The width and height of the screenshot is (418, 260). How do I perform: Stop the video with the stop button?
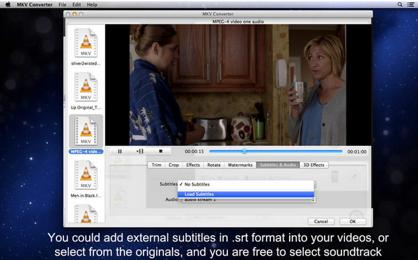(x=160, y=152)
